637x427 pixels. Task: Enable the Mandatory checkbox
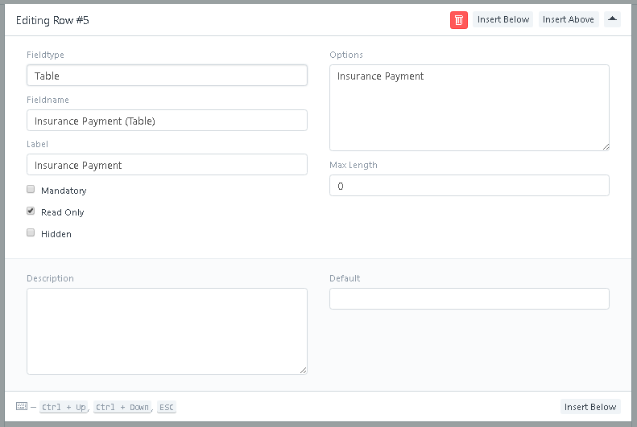[x=31, y=189]
